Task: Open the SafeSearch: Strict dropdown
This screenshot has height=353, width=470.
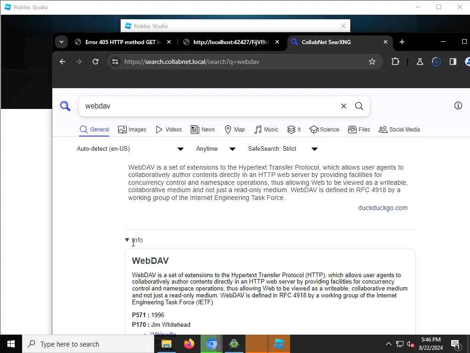Action: (x=283, y=148)
